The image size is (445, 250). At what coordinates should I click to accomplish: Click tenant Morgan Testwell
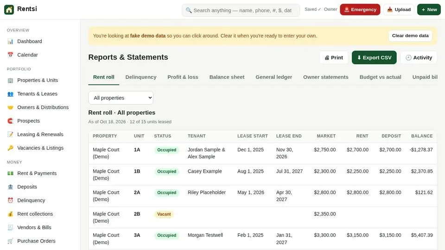(205, 235)
